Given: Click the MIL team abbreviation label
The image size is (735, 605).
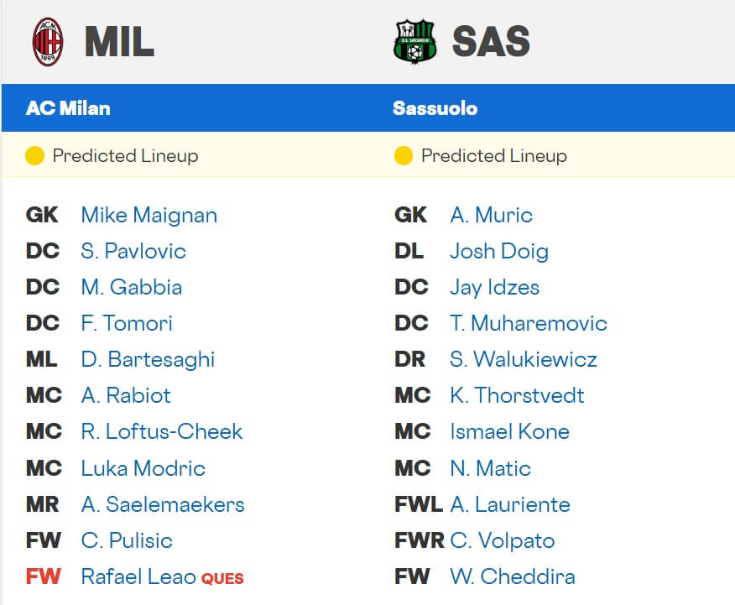Looking at the screenshot, I should pyautogui.click(x=117, y=40).
